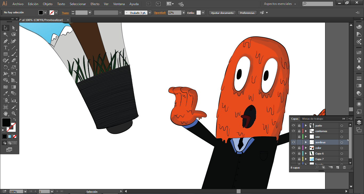364x194 pixels.
Task: Create new layer in Capas panel
Action: tap(337, 167)
